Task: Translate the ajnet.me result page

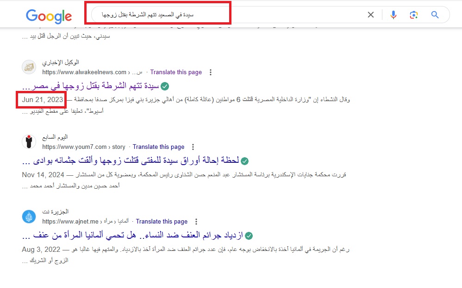Action: (162, 222)
